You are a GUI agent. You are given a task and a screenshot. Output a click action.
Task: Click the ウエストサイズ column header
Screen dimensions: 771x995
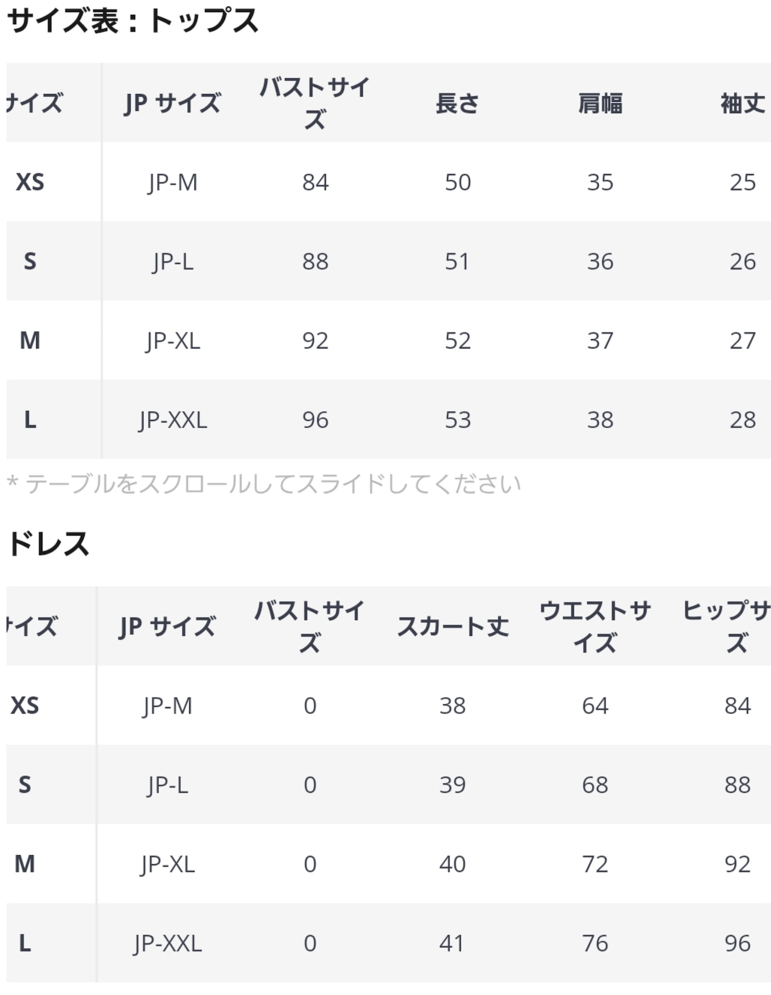click(595, 627)
